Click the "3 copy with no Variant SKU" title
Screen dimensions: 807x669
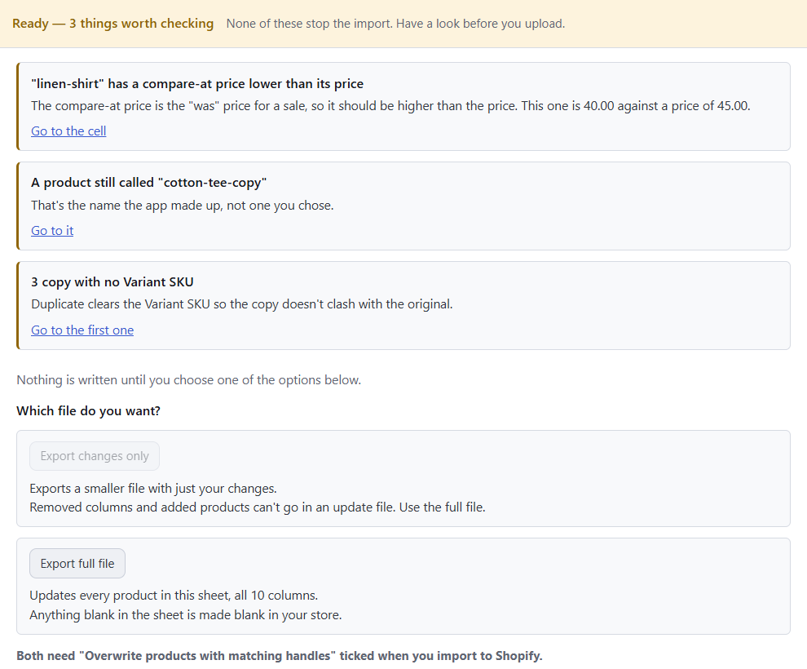tap(112, 281)
